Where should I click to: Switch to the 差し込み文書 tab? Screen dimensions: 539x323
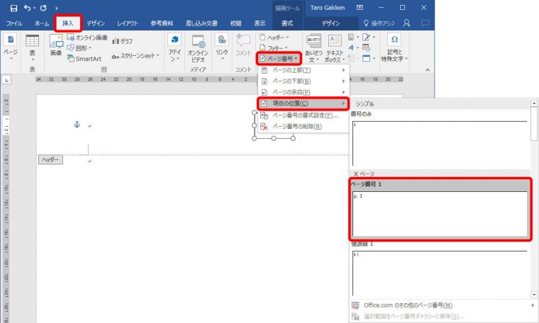pyautogui.click(x=201, y=23)
